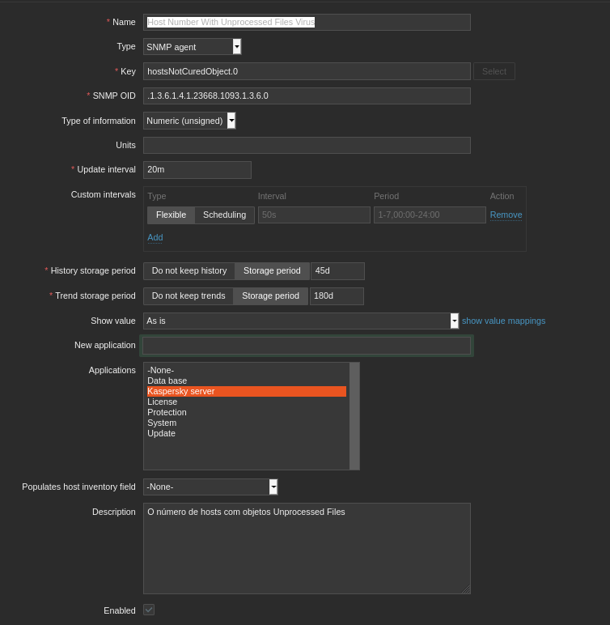Expand Type of information dropdown

tap(189, 121)
